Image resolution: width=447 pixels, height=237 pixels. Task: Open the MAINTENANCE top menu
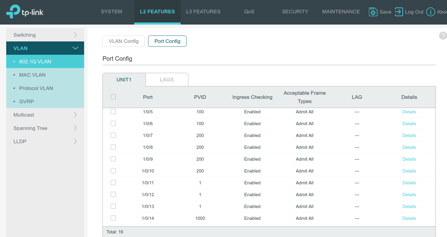tap(341, 12)
